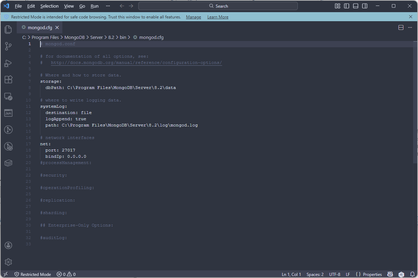Change end of line sequence LF
This screenshot has width=418, height=278.
coord(348,274)
